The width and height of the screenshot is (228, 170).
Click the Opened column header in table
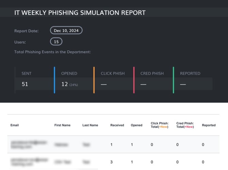click(x=136, y=125)
